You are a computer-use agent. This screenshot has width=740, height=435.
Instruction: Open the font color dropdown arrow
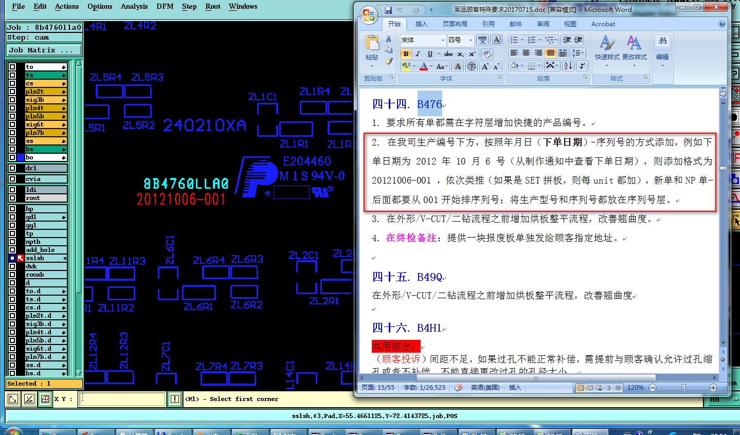[x=432, y=66]
